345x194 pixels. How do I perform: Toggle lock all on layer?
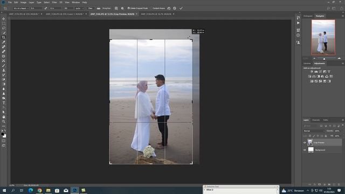tap(326, 136)
